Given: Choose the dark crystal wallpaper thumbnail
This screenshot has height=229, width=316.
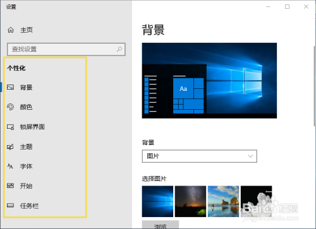Looking at the screenshot, I should 257,201.
